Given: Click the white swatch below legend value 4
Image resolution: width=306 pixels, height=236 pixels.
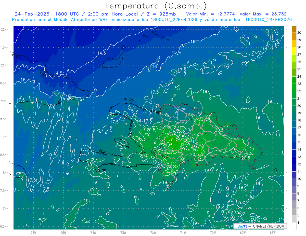Looking at the screenshot, I should point(294,226).
